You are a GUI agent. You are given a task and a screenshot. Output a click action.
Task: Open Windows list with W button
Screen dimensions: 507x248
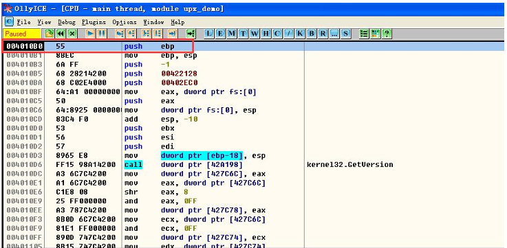pyautogui.click(x=255, y=34)
